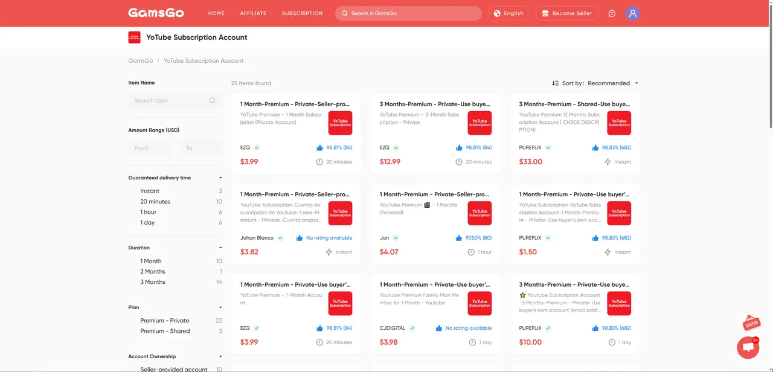The width and height of the screenshot is (773, 372).
Task: Open the SUBSCRIPTION menu item
Action: click(x=302, y=13)
